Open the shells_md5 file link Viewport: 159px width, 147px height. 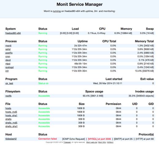tap(11, 123)
